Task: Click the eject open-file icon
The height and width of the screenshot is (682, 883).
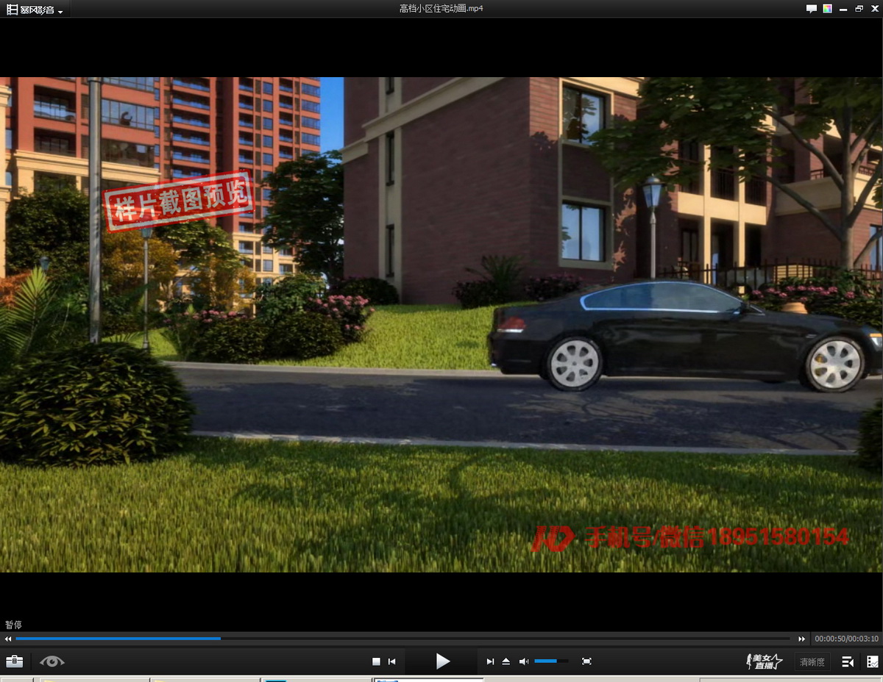Action: [x=506, y=661]
